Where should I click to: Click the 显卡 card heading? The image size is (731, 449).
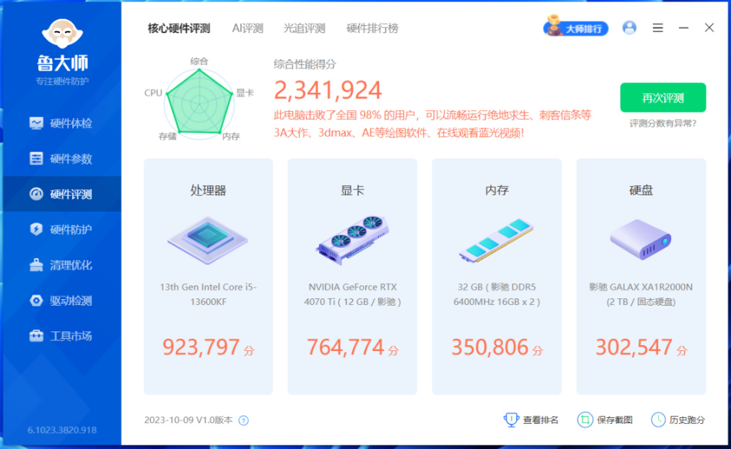(352, 190)
